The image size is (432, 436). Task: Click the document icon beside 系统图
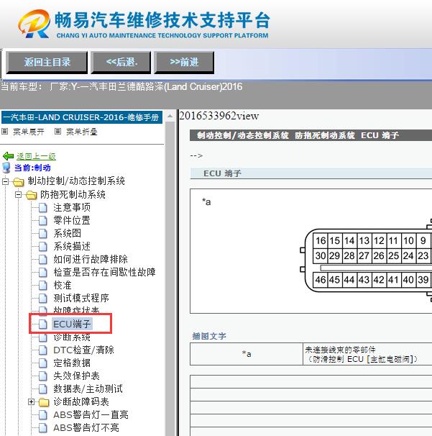click(43, 234)
